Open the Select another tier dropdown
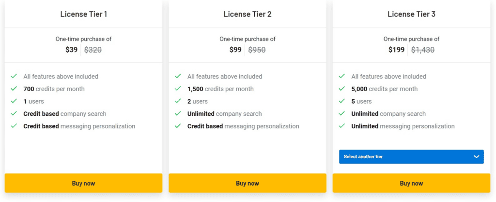The image size is (496, 202). tap(411, 157)
